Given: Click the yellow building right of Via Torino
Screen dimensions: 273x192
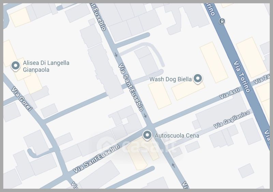Looking at the screenshot, I should pyautogui.click(x=252, y=57).
